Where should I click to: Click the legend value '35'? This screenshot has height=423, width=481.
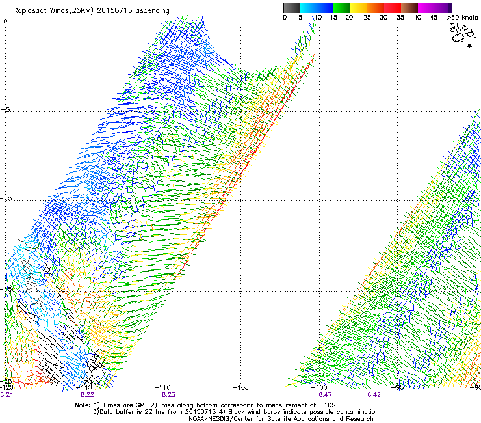click(400, 18)
